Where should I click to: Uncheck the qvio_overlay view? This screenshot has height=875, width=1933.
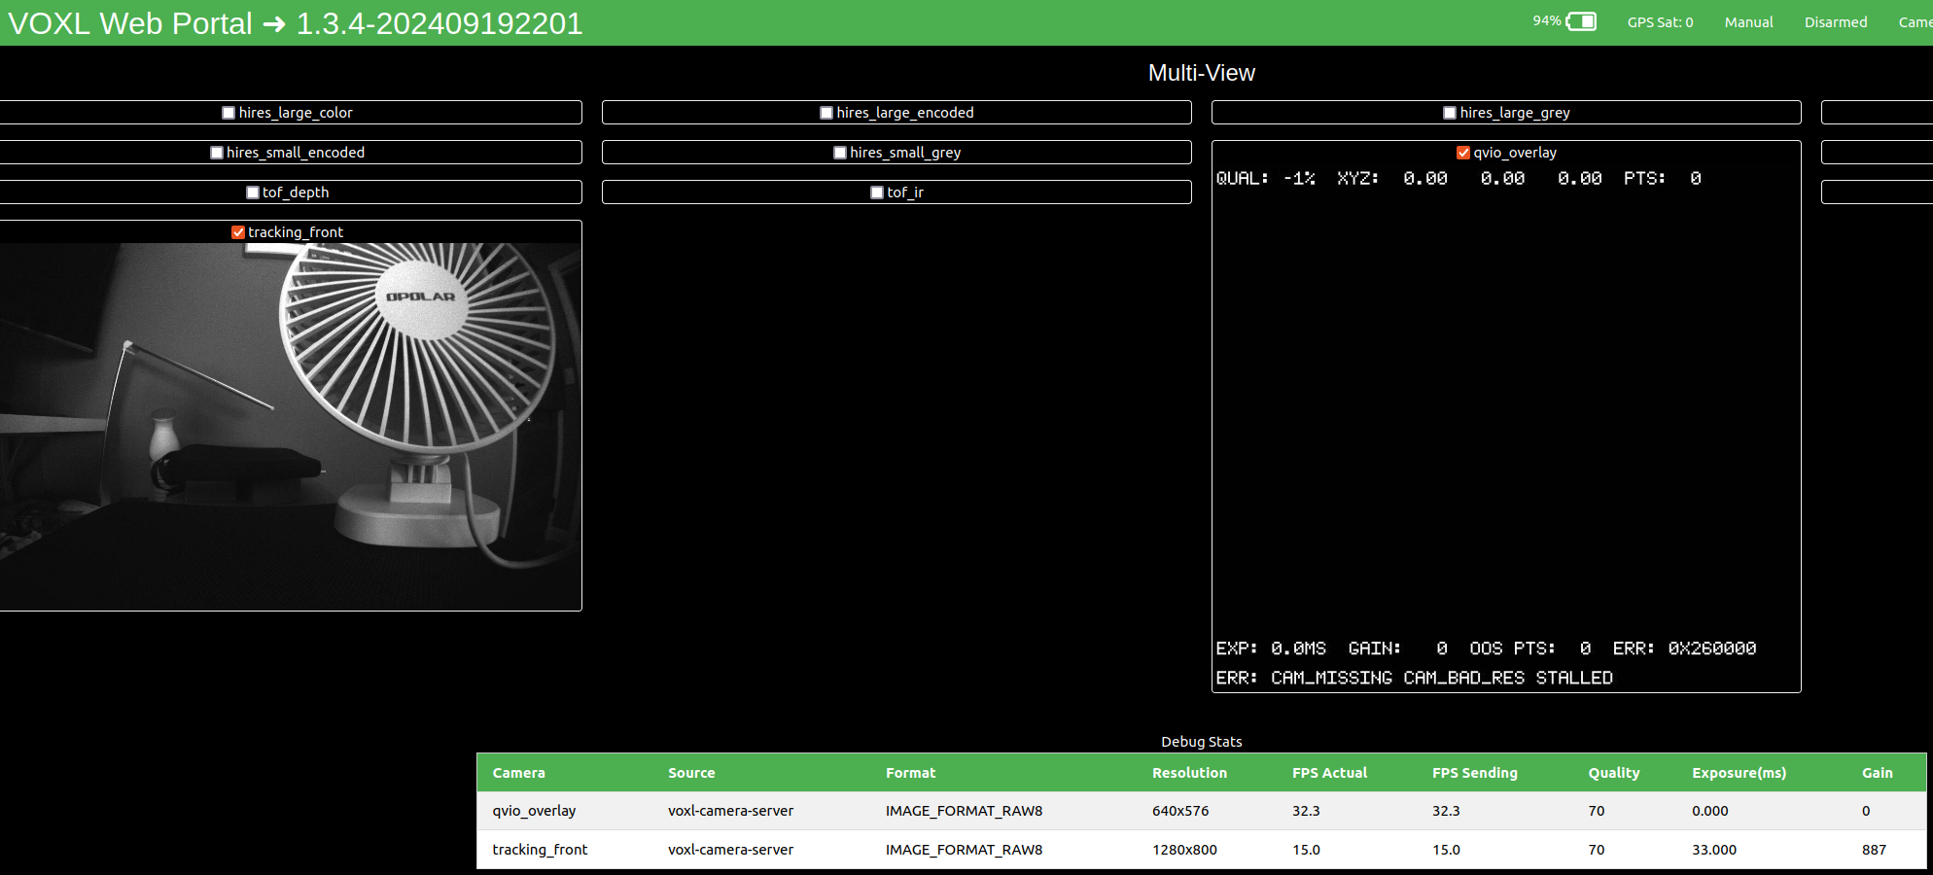click(x=1463, y=153)
